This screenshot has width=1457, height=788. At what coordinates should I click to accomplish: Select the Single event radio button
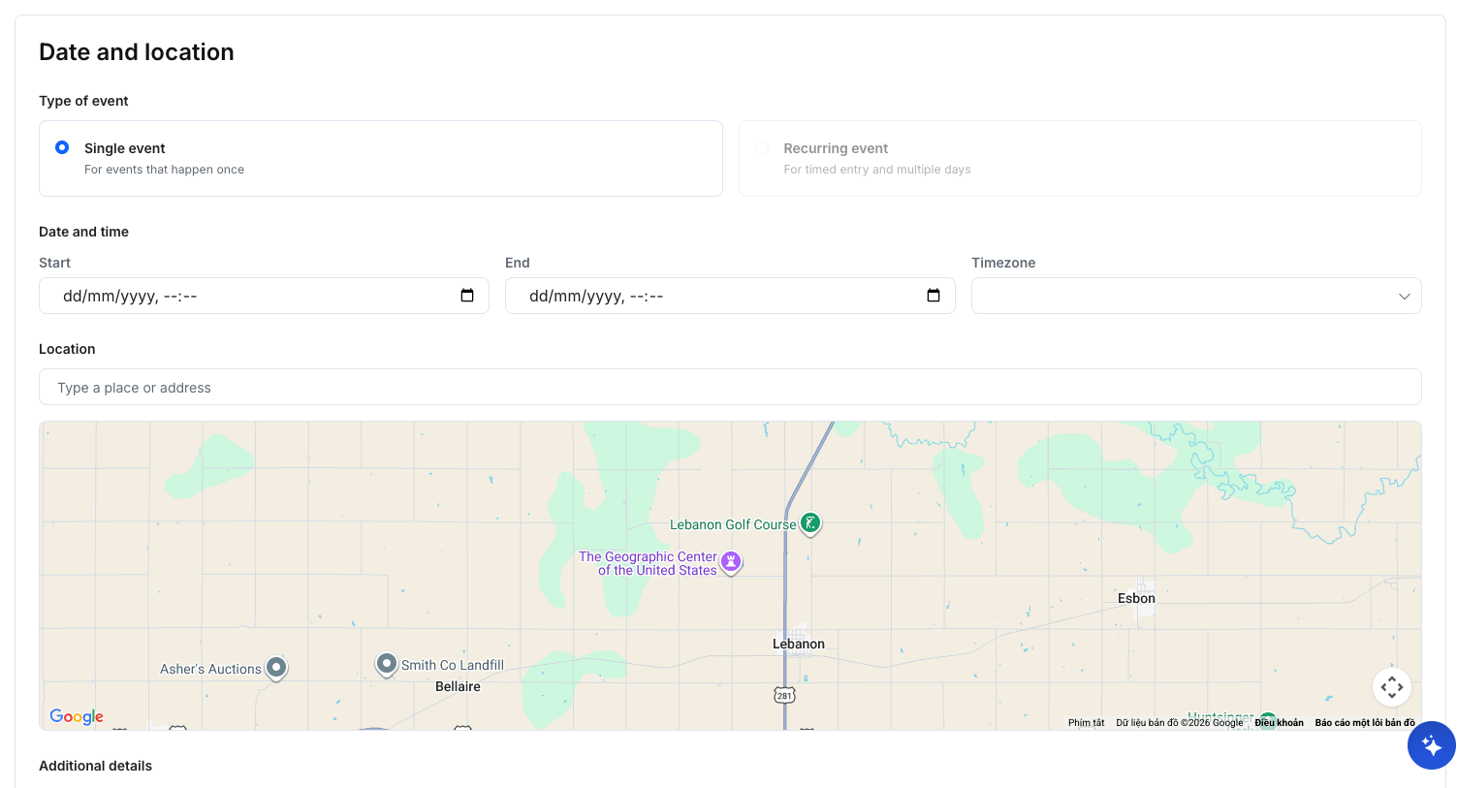[62, 147]
